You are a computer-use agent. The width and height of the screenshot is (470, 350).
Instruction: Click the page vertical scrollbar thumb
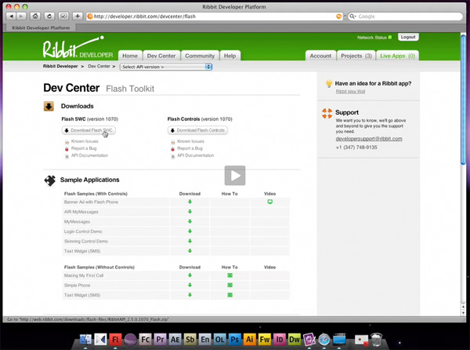(463, 99)
